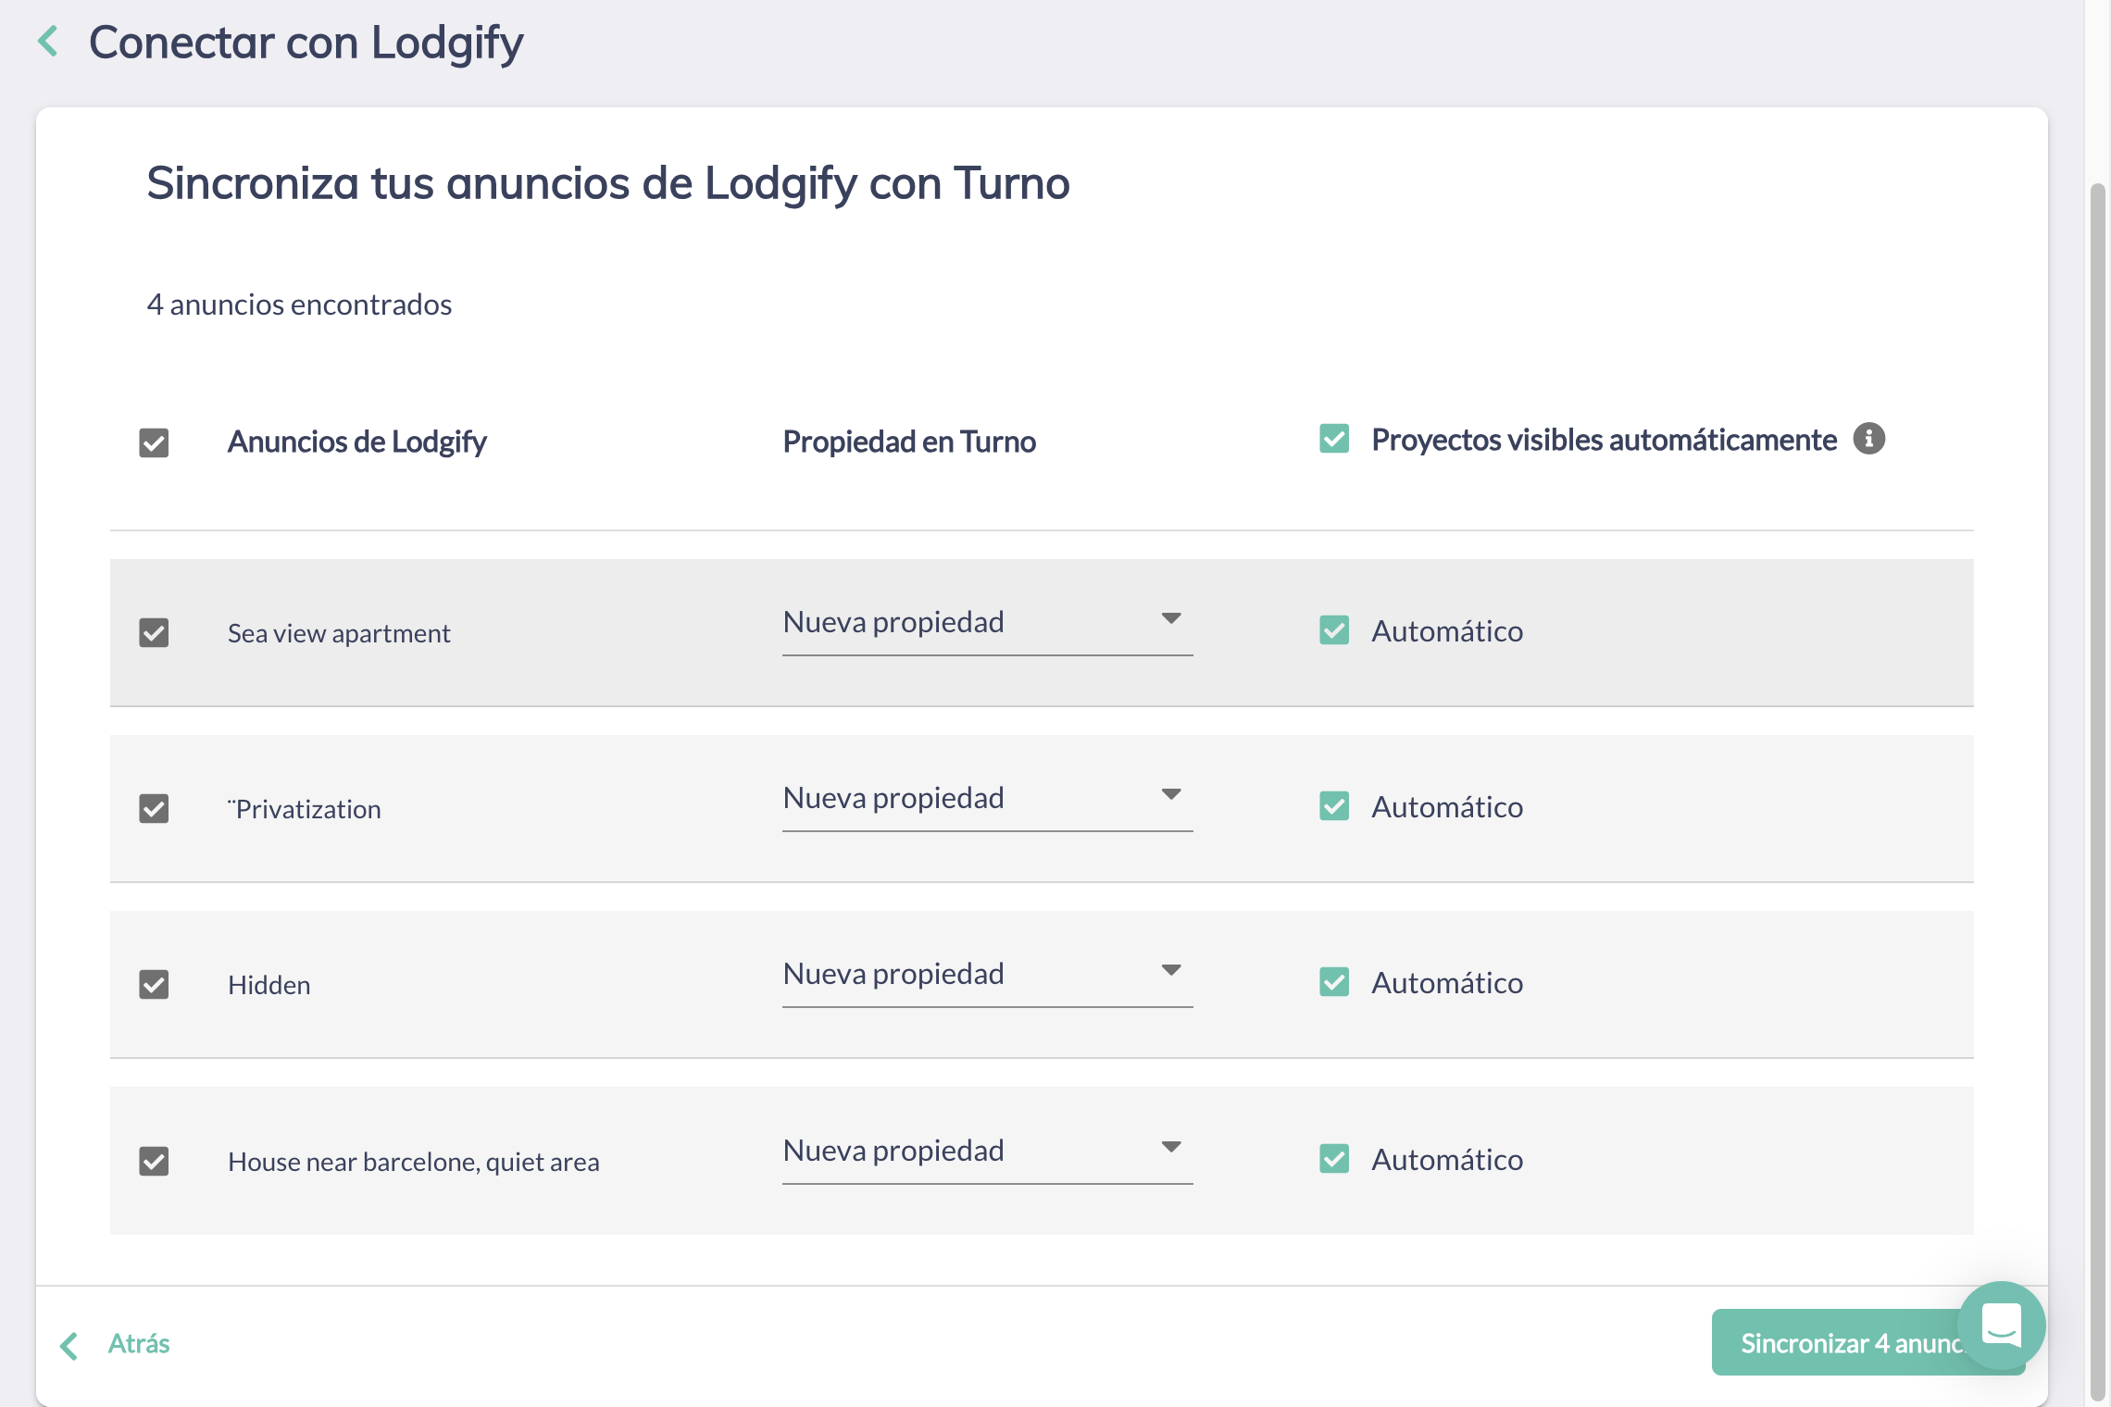The image size is (2111, 1407).
Task: Toggle Proyectos visibles automáticamente header checkbox
Action: (x=1334, y=439)
